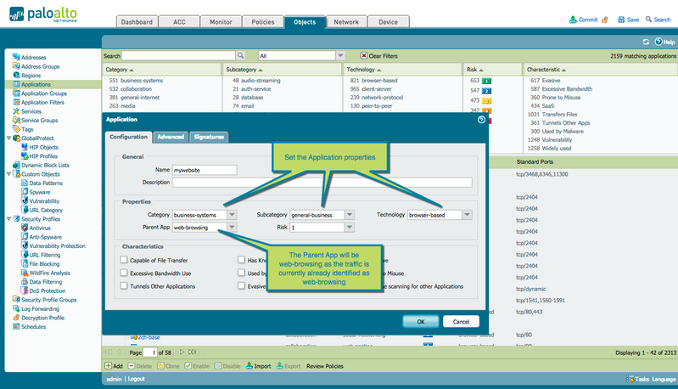This screenshot has width=678, height=389.
Task: Click the Antivirus icon in sidebar
Action: pyautogui.click(x=25, y=228)
